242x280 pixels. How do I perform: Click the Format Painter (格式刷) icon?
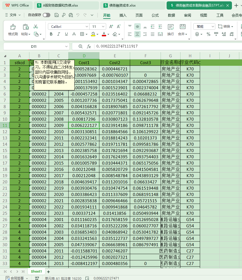pyautogui.click(x=13, y=27)
